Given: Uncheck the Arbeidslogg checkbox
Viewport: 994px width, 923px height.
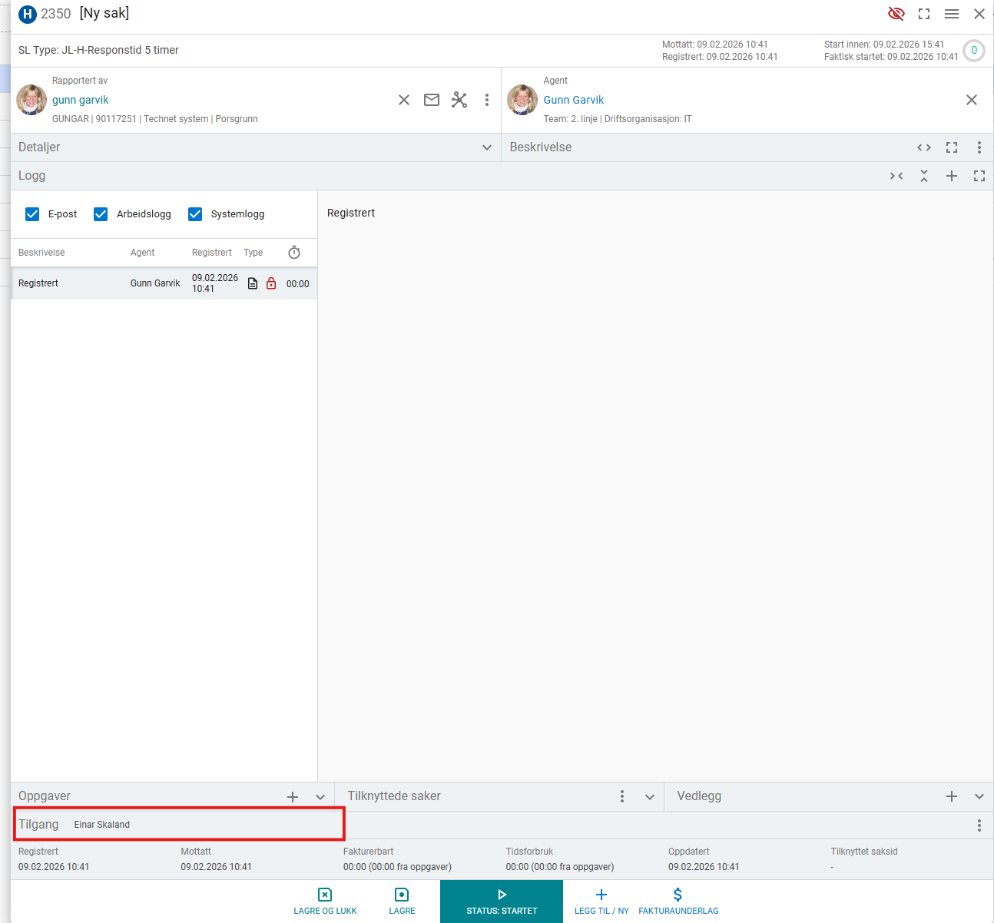Looking at the screenshot, I should click(x=101, y=214).
